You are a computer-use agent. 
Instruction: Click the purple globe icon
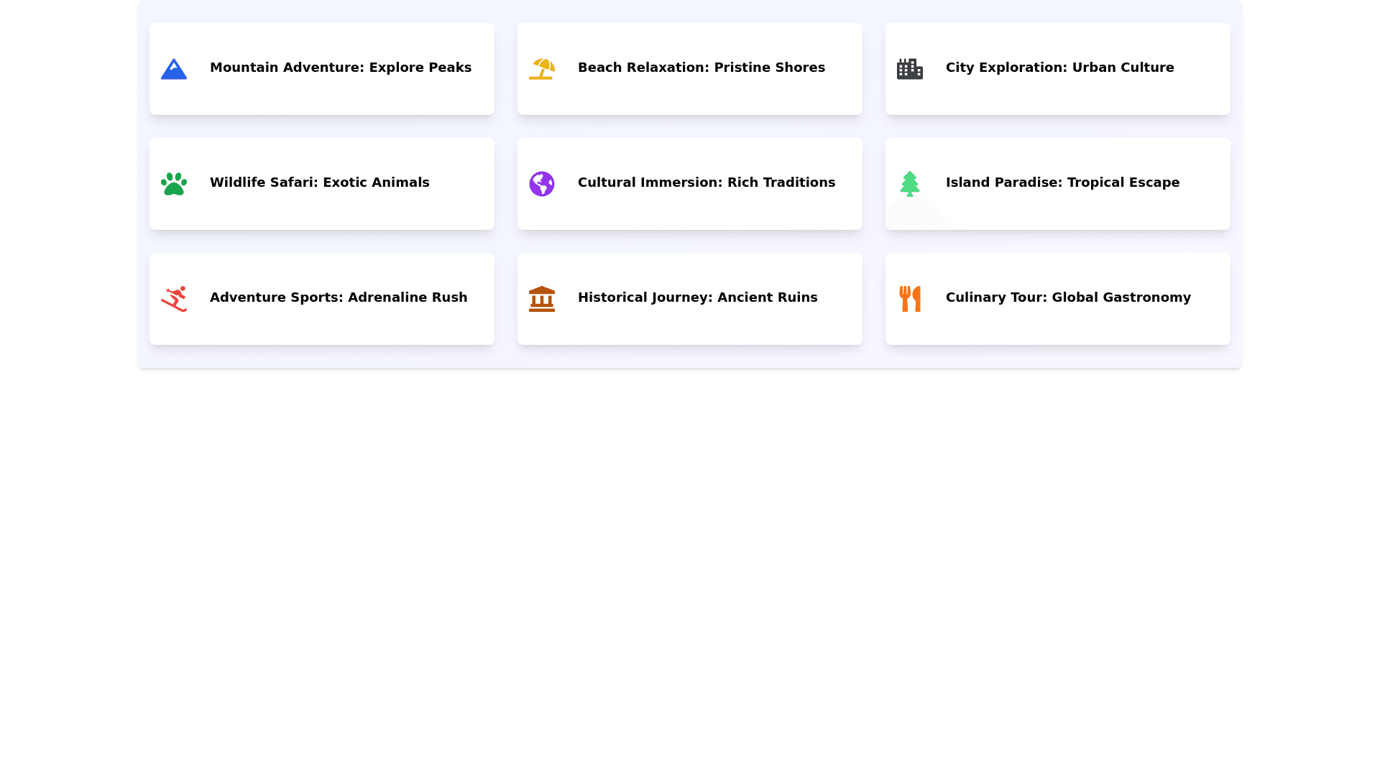542,184
